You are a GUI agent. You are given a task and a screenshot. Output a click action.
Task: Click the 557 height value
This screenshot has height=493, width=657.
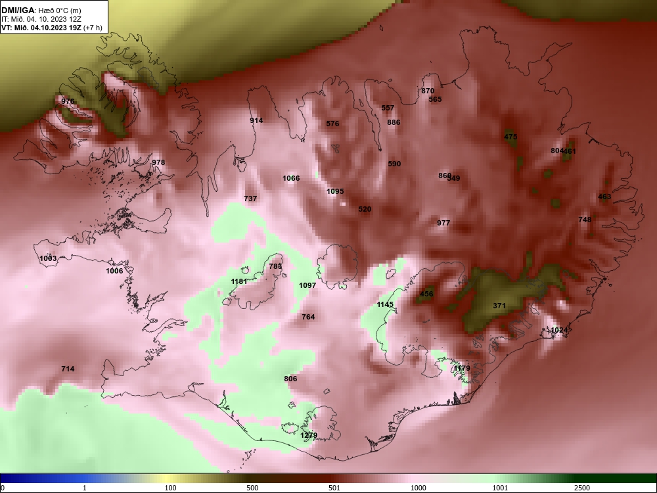(388, 108)
